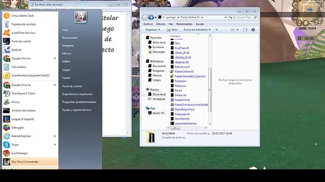Image resolution: width=325 pixels, height=182 pixels.
Task: Open Música in Start menu right pane
Action: pyautogui.click(x=67, y=54)
